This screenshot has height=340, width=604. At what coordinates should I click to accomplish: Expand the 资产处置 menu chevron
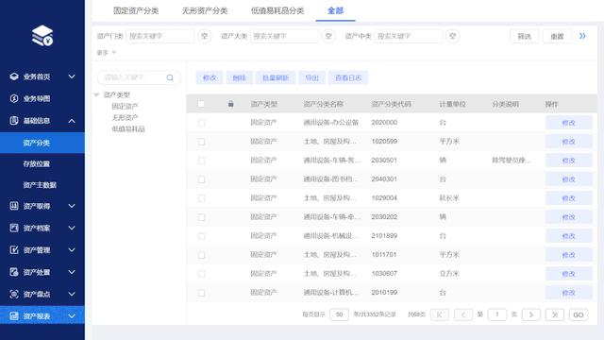72,272
